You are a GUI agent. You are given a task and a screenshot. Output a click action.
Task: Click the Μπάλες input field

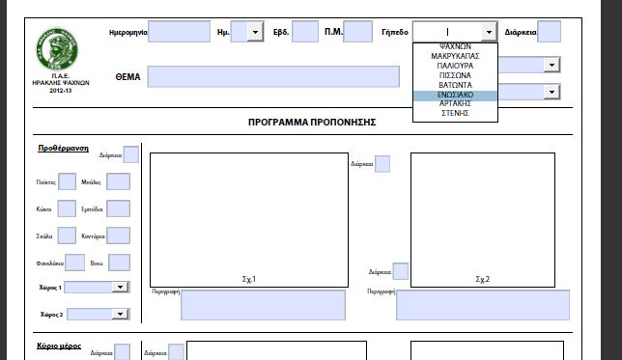pos(118,181)
